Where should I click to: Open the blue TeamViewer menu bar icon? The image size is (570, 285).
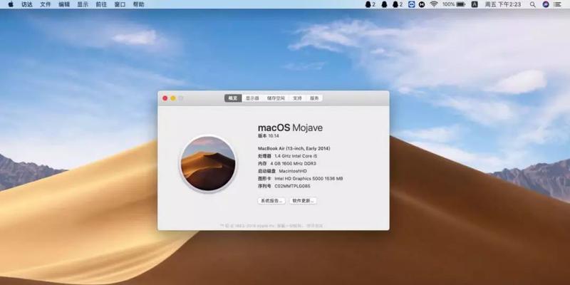[x=412, y=4]
